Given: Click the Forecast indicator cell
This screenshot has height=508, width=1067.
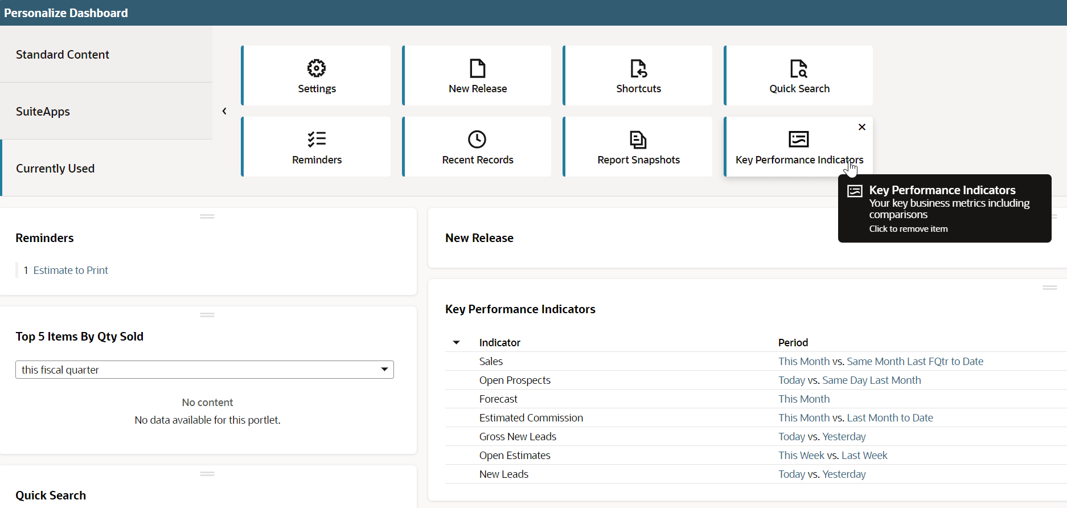Looking at the screenshot, I should pos(498,399).
